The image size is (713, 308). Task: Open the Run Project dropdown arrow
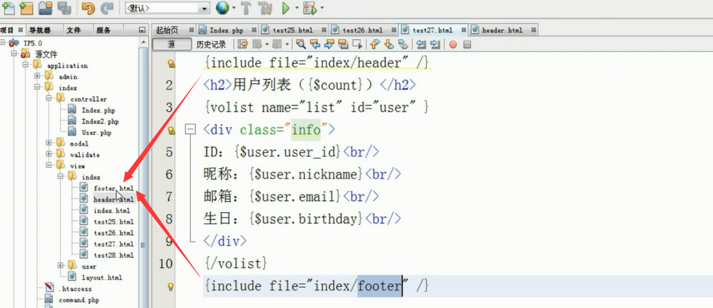pyautogui.click(x=297, y=8)
